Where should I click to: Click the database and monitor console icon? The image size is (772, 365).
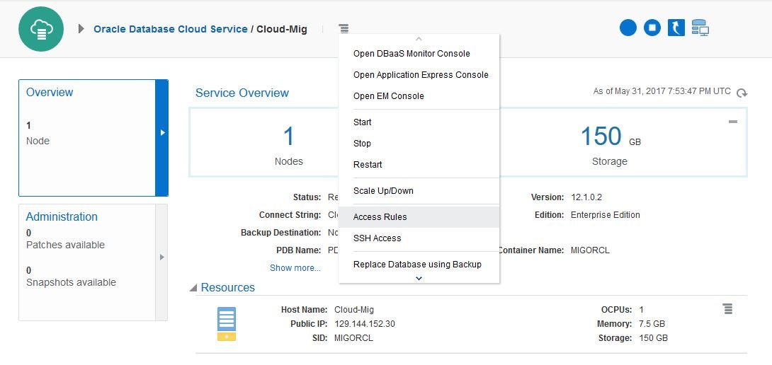tap(700, 28)
